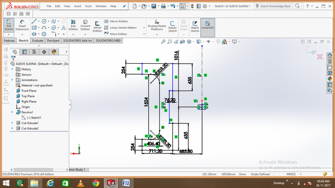Image resolution: width=335 pixels, height=188 pixels.
Task: Open the Options gear icon
Action: (205, 6)
